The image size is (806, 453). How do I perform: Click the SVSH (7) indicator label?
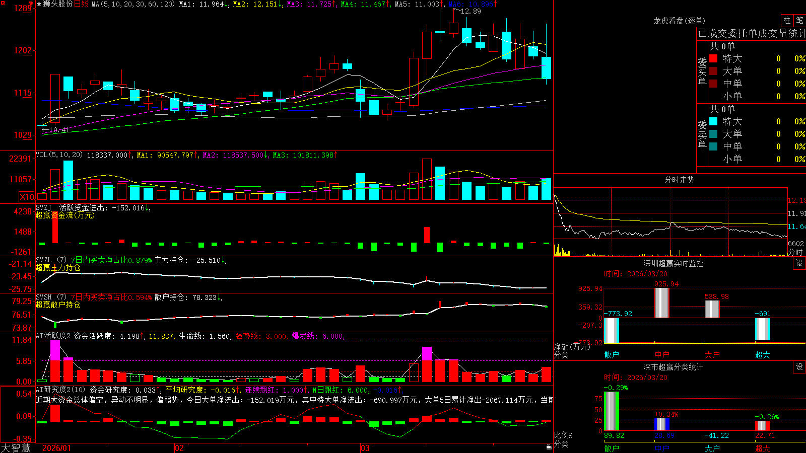point(51,297)
